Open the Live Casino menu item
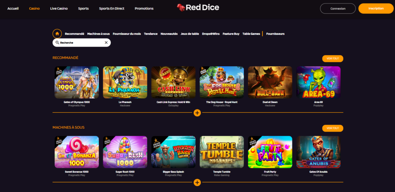This screenshot has width=395, height=192. [59, 8]
